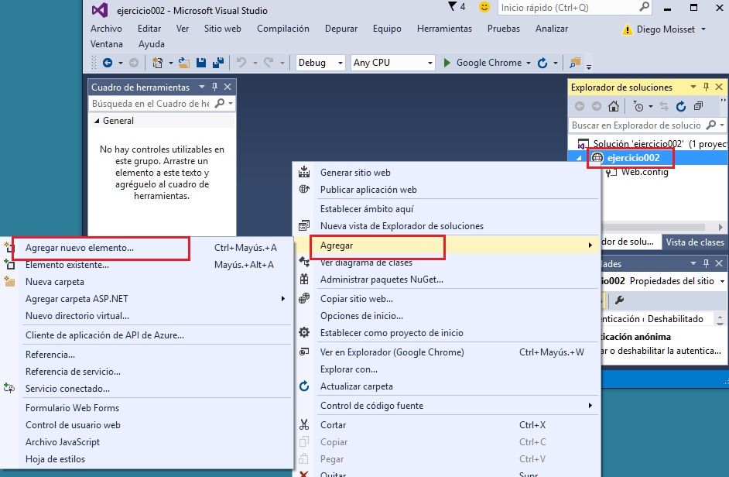The height and width of the screenshot is (477, 729).
Task: Open the Cuadro de herramientas window options dropdown
Action: click(x=202, y=87)
